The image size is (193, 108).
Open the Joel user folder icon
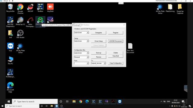click(x=10, y=34)
